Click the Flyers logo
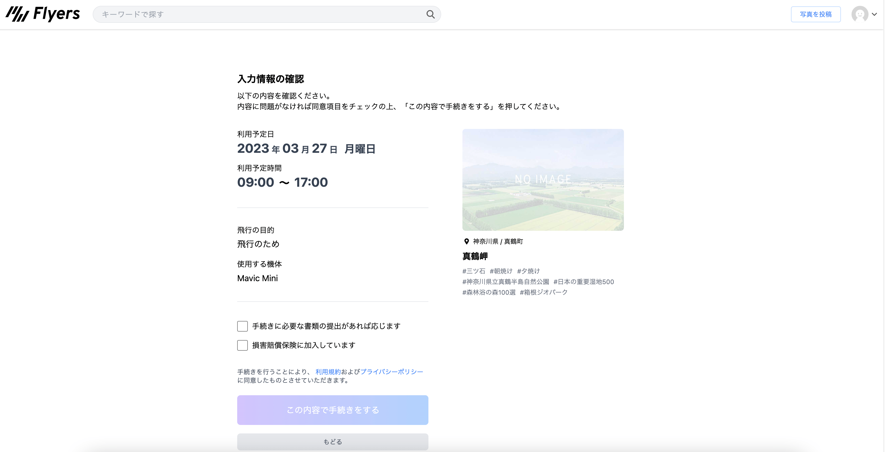 pos(42,14)
